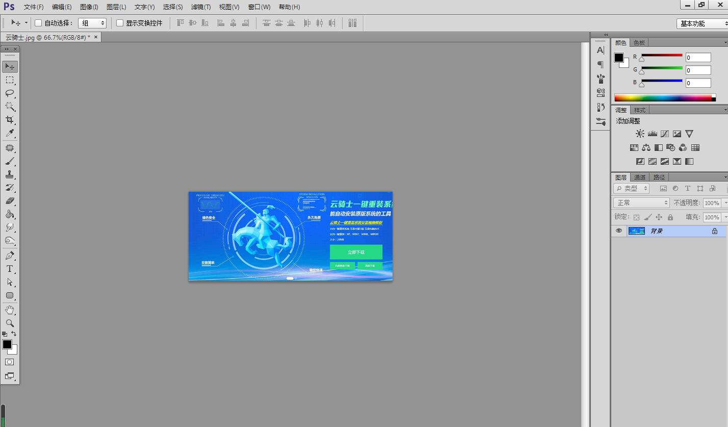The height and width of the screenshot is (427, 728).
Task: Swap foreground and background colors icon
Action: 14,334
